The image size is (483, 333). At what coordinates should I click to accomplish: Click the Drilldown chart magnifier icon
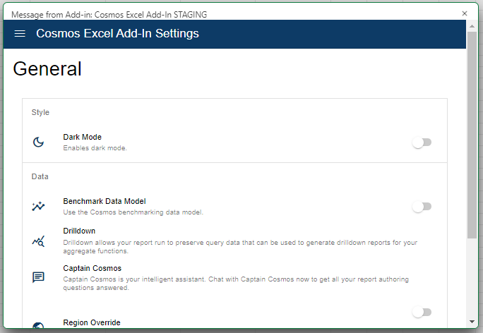[39, 241]
